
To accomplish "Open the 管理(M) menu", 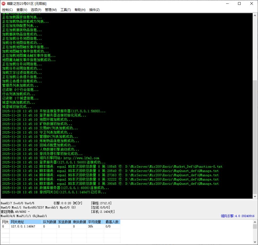I will [x=51, y=10].
